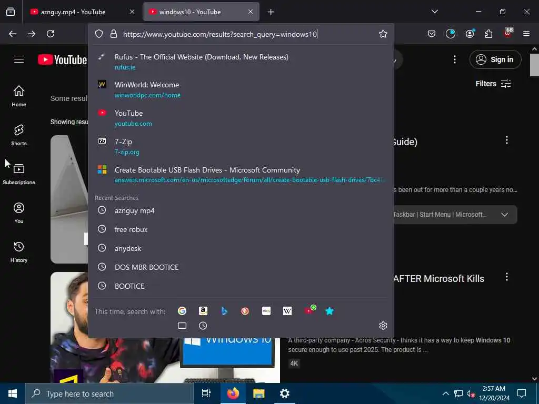Open the You section in sidebar
The height and width of the screenshot is (404, 539).
[19, 213]
